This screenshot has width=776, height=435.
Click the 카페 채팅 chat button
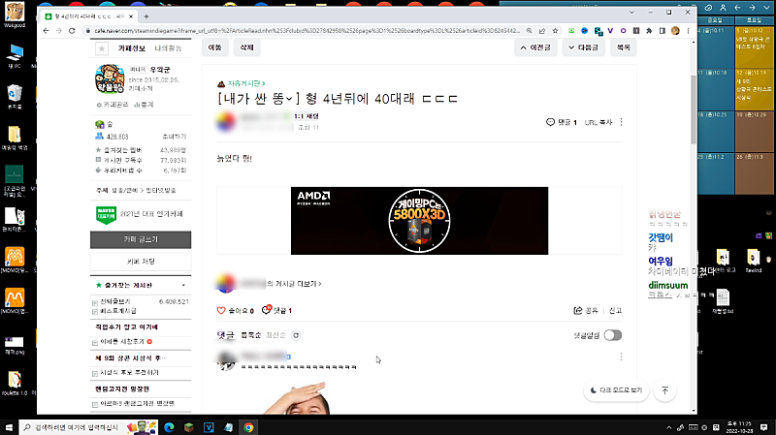click(141, 262)
